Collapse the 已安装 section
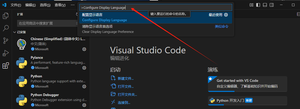Screen dimensions: 300x109 coord(15,32)
